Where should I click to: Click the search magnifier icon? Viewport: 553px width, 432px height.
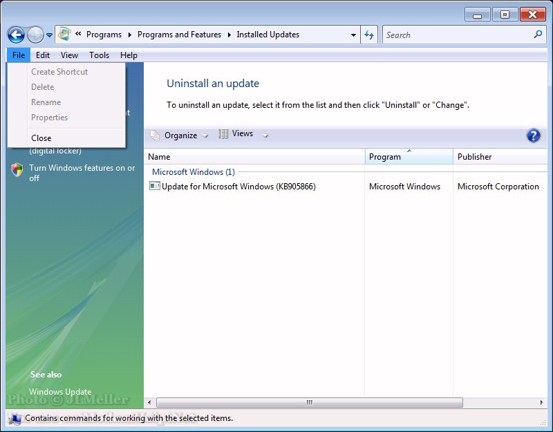(538, 35)
